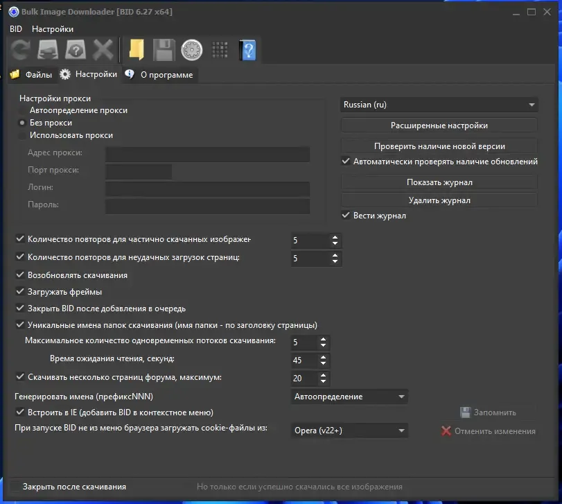Click the refresh arrow toolbar icon
562x504 pixels.
[20, 50]
